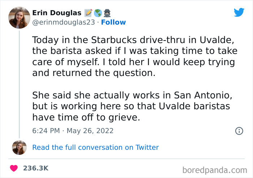Image resolution: width=253 pixels, height=178 pixels.
Task: Open the tweet info circle icon
Action: click(239, 131)
